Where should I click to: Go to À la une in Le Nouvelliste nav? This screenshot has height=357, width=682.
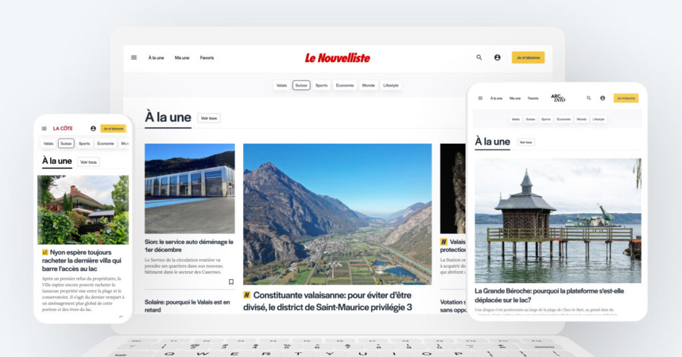tap(156, 58)
